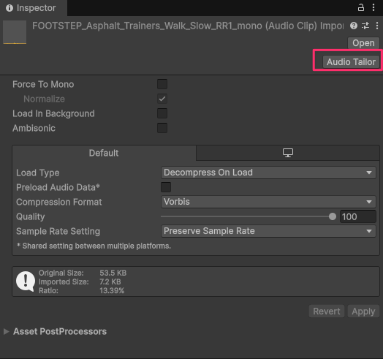Enable the Force To Mono checkbox
Viewport: 383px width, 359px height.
coord(162,84)
